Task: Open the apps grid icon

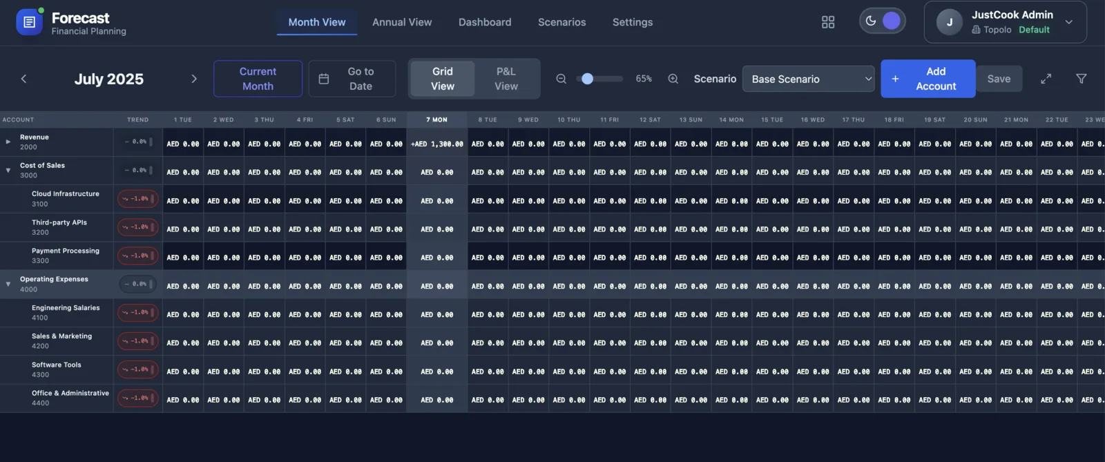Action: (828, 22)
